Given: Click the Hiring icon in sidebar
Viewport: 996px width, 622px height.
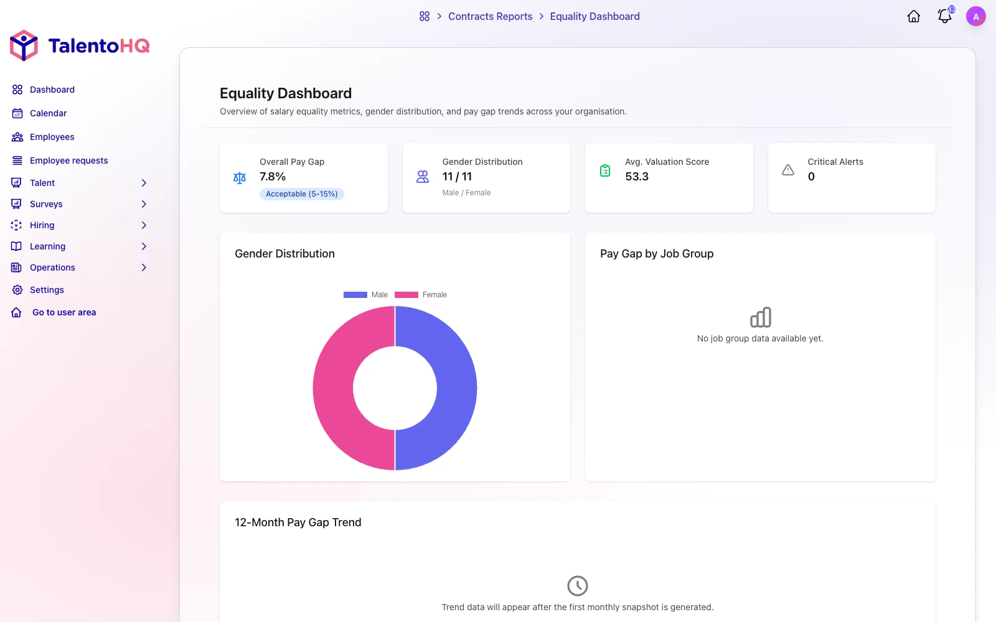Looking at the screenshot, I should pos(16,225).
